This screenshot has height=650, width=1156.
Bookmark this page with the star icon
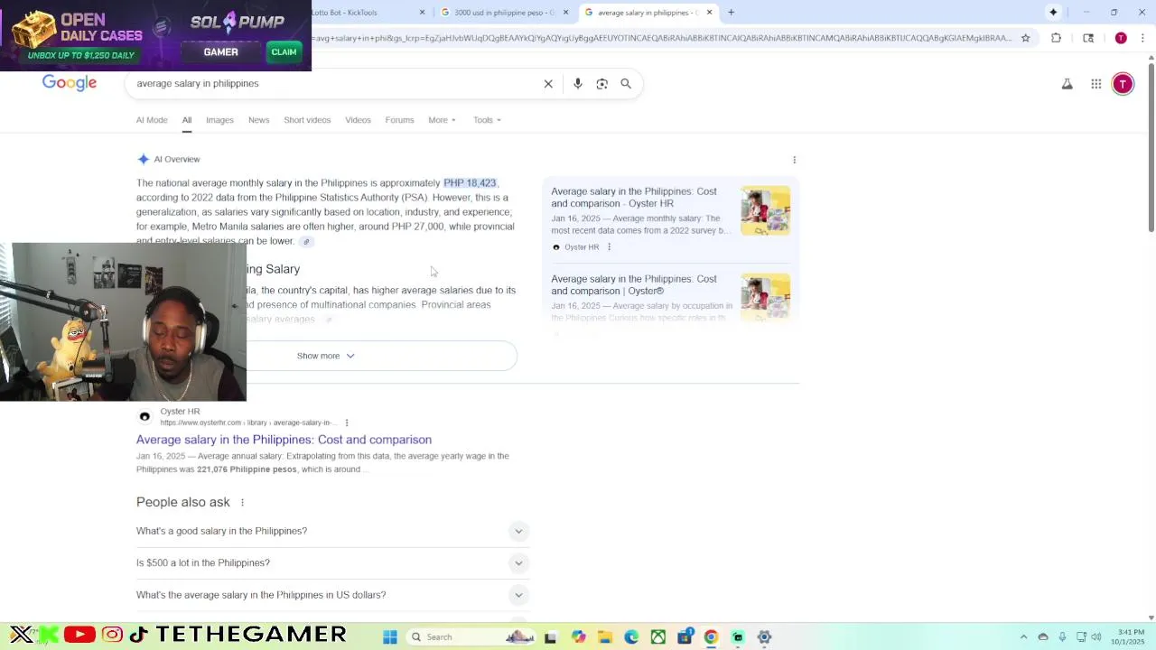1025,38
